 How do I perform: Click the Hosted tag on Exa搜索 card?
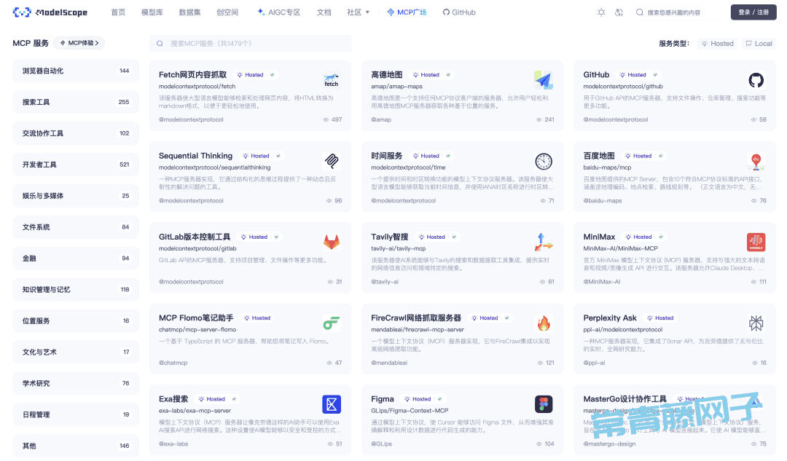tap(211, 399)
